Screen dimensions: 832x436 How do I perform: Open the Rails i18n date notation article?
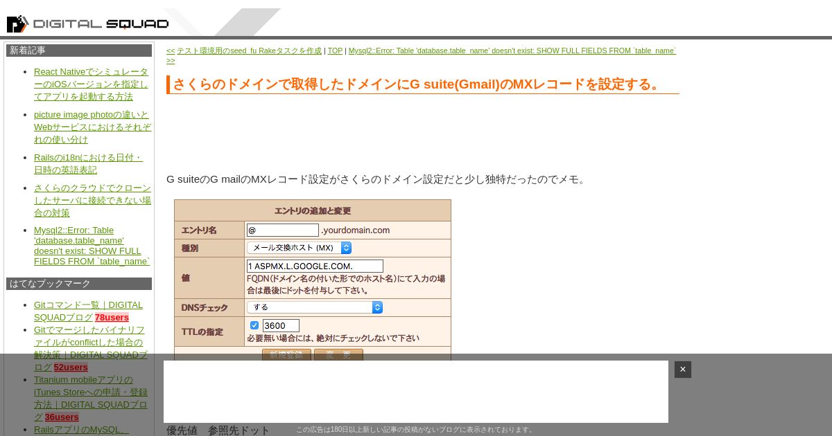pyautogui.click(x=89, y=164)
